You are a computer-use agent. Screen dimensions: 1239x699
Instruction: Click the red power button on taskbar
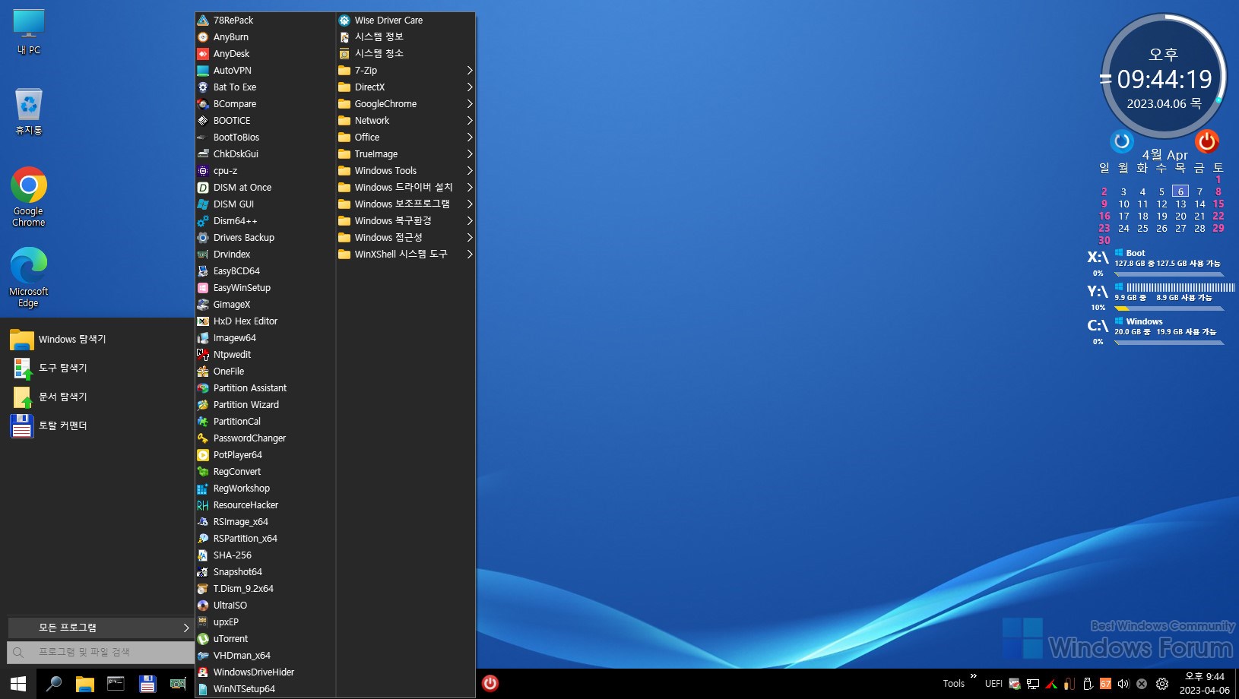pyautogui.click(x=490, y=683)
